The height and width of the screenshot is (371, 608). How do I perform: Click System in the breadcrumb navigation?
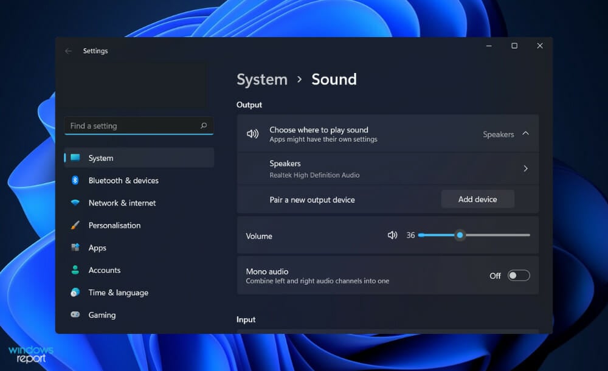(x=262, y=80)
